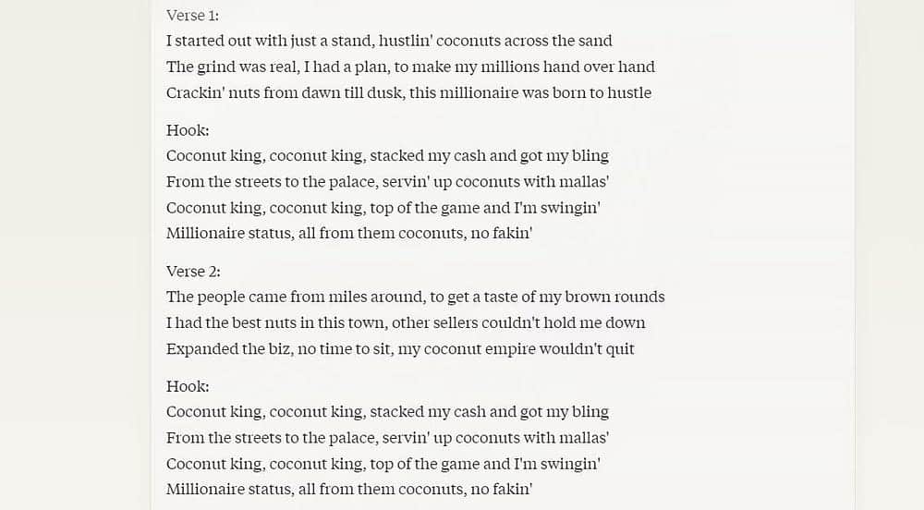Click the line beginning "Crackin' nuts from dawn till dusk"
Viewport: 924px width, 510px height.
point(408,92)
